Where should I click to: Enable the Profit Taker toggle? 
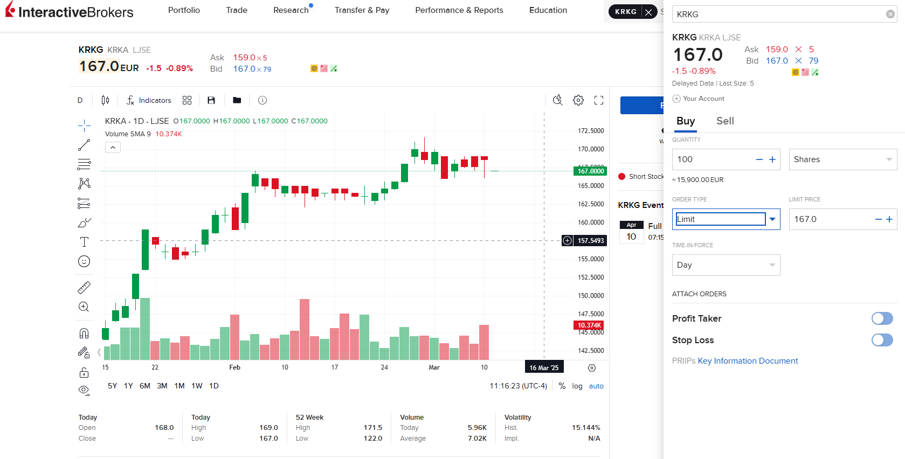[x=882, y=318]
